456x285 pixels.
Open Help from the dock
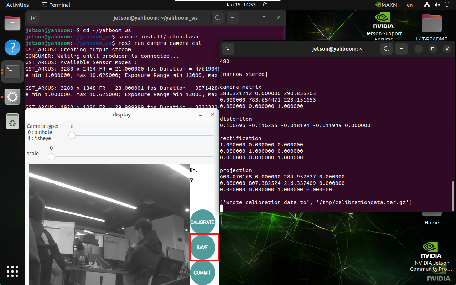[x=12, y=47]
